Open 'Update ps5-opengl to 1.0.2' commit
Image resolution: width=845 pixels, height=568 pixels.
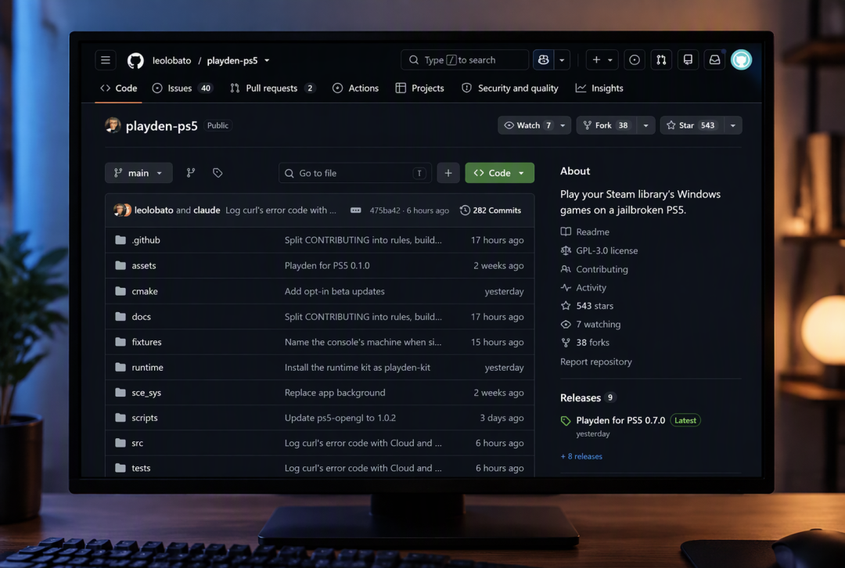coord(340,418)
